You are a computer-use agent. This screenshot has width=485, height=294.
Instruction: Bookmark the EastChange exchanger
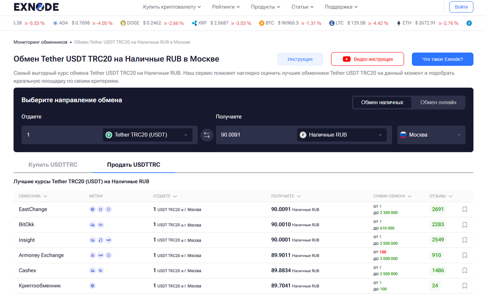(x=464, y=209)
